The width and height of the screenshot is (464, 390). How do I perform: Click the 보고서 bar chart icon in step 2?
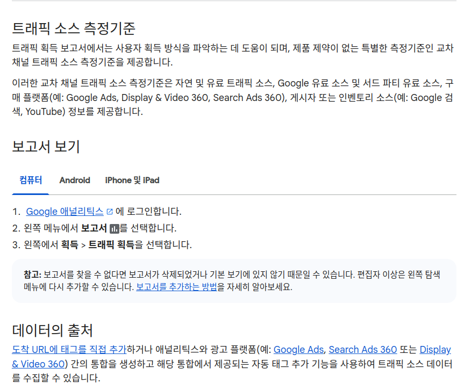coord(114,229)
